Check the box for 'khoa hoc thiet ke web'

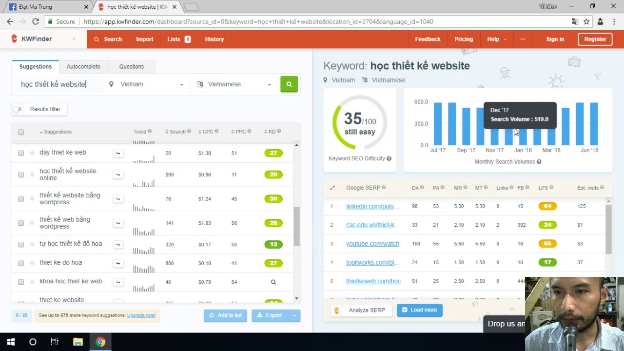21,282
